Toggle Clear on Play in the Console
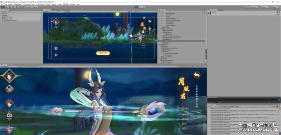The height and width of the screenshot is (135, 281). (x=222, y=106)
